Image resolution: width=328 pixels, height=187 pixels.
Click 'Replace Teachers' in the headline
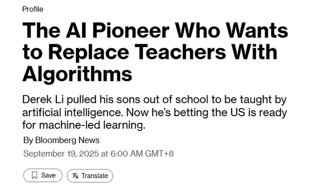(x=137, y=52)
